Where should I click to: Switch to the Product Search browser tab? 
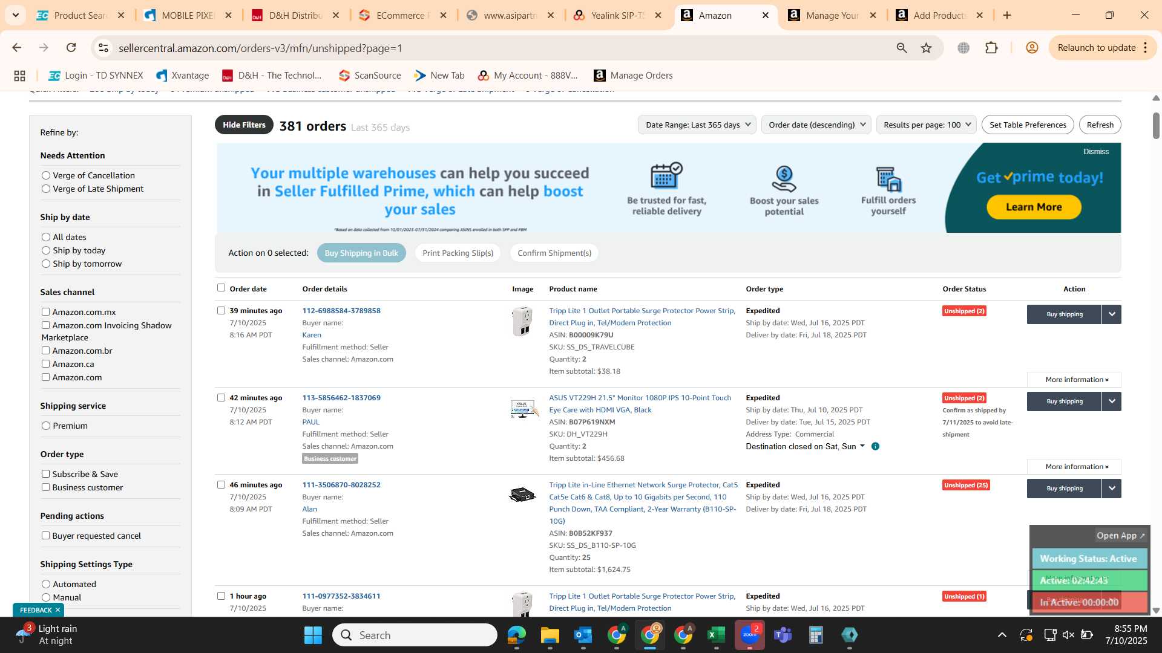pos(80,15)
